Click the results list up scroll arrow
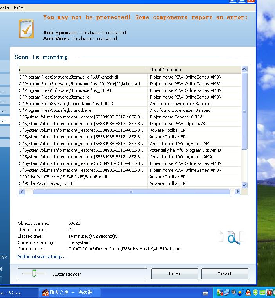275x298 pixels. tap(244, 69)
